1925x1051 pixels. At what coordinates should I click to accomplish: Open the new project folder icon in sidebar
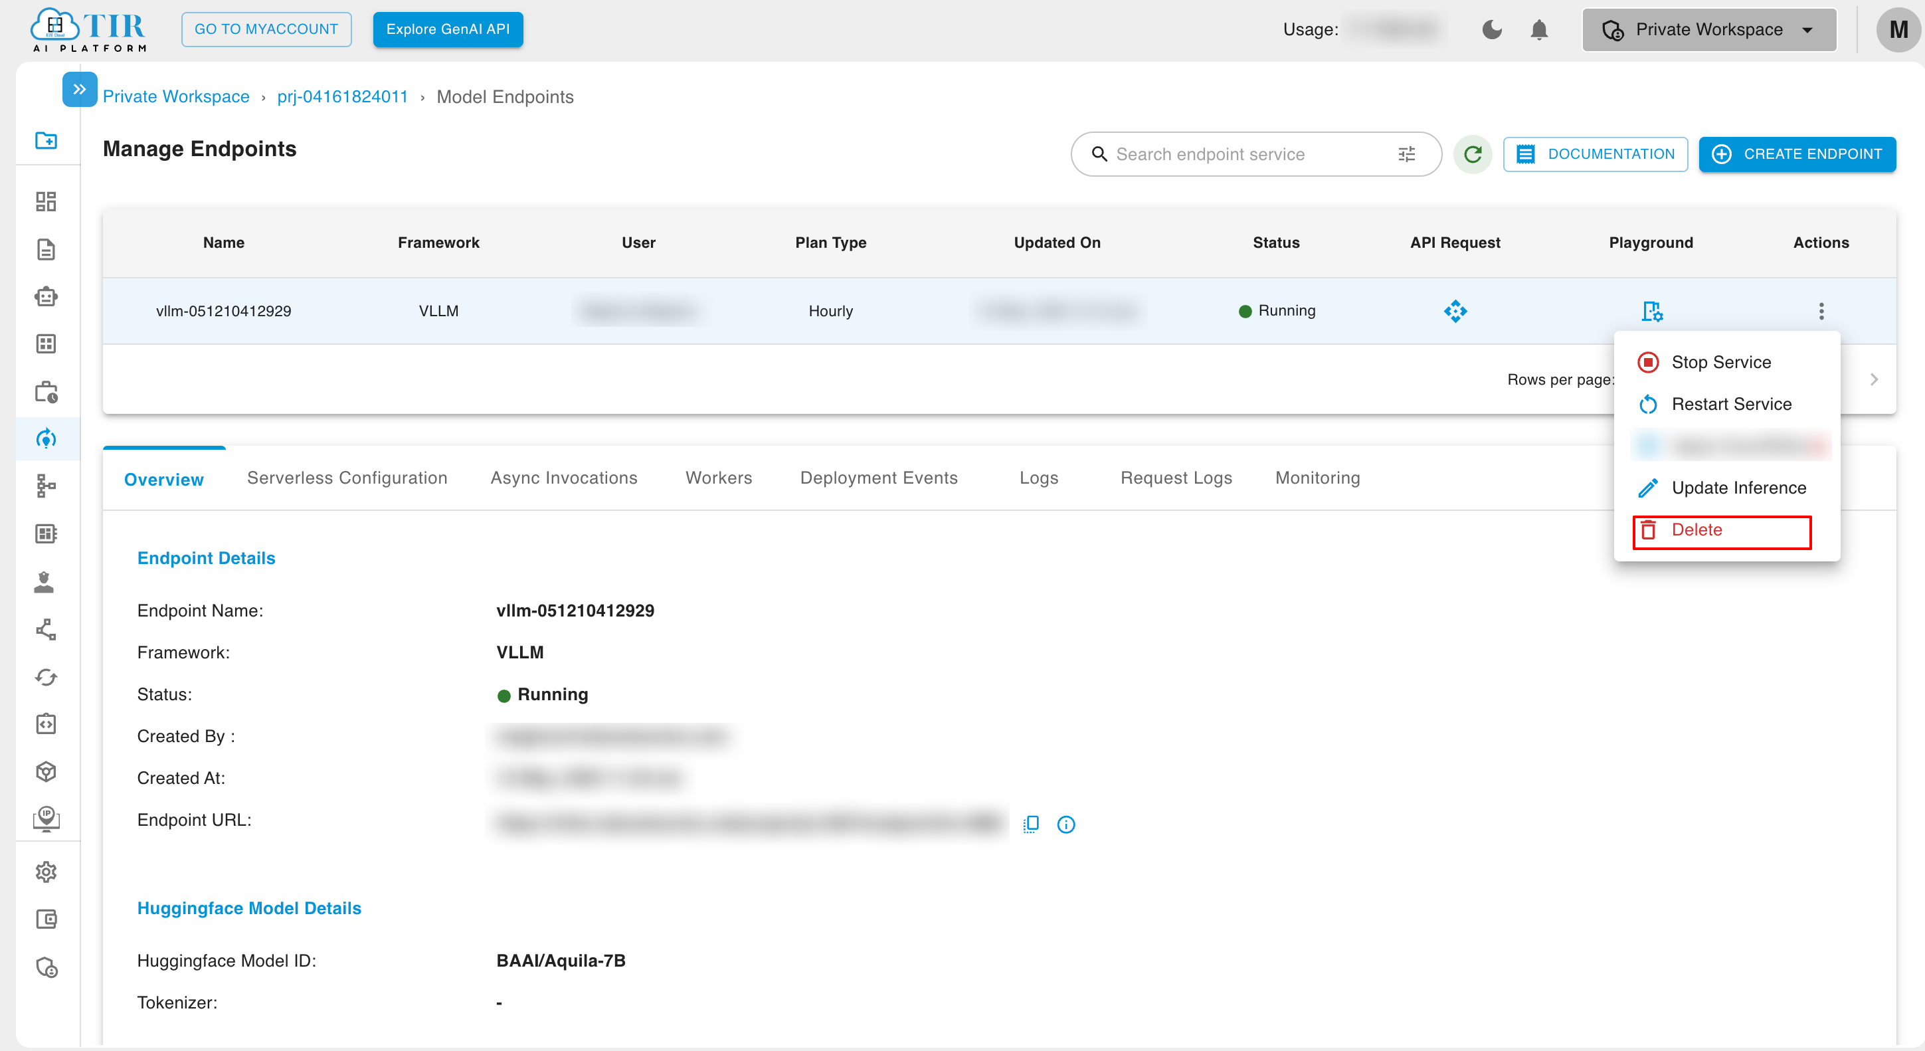click(46, 141)
